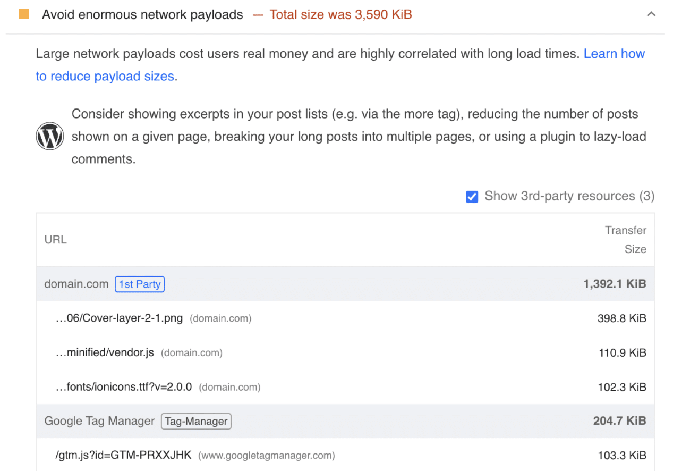The image size is (673, 471).
Task: Select the 1st Party chip badge
Action: coord(139,284)
